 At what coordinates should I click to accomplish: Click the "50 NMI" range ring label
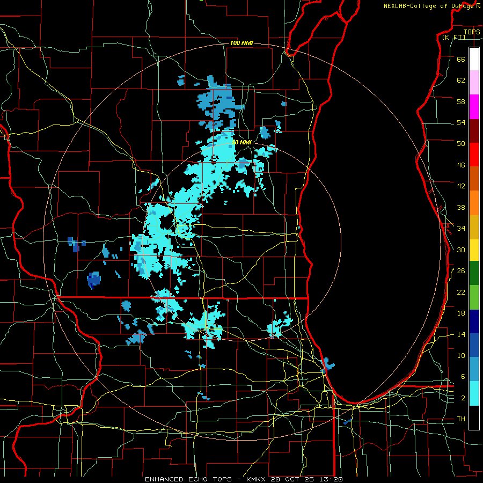(x=241, y=142)
